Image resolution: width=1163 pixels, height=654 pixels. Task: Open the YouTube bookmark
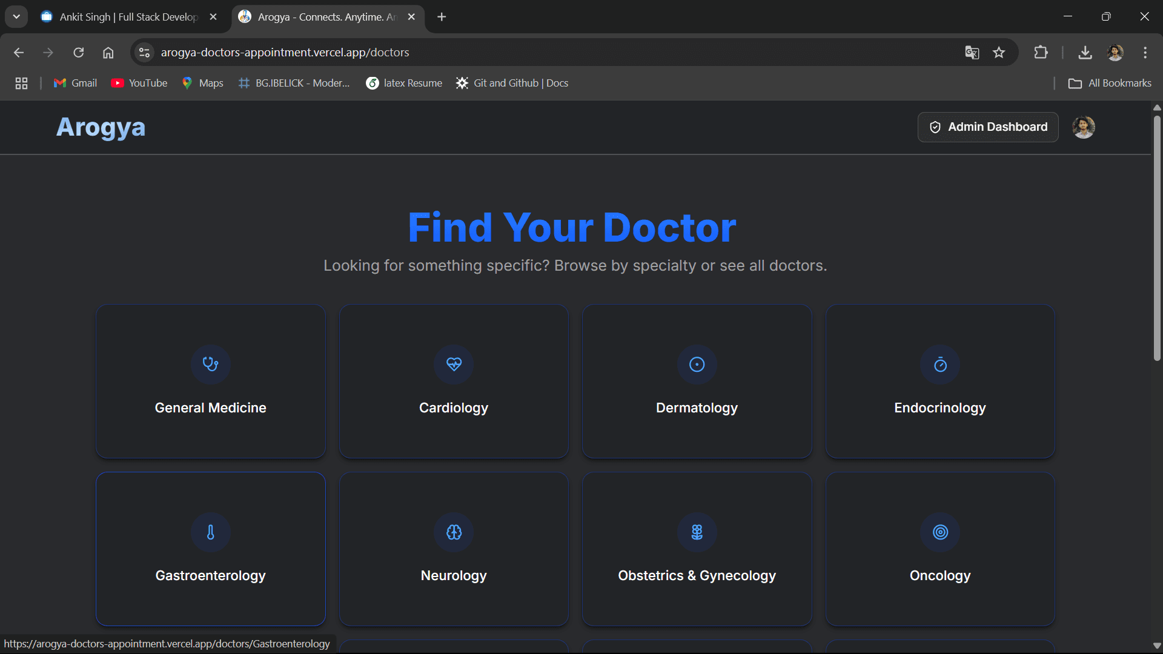coord(139,83)
